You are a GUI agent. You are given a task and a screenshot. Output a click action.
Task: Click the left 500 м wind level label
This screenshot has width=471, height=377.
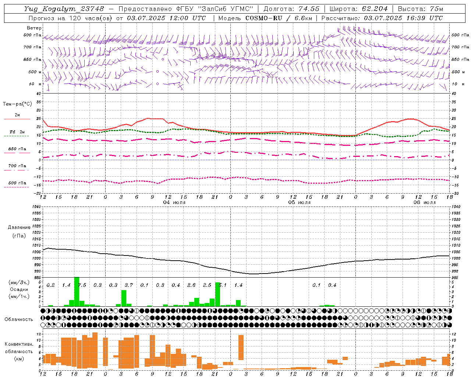click(x=35, y=72)
